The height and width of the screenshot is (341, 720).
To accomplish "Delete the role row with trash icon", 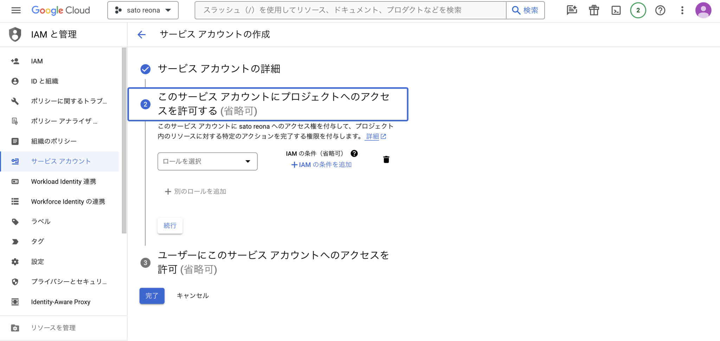I will click(386, 159).
